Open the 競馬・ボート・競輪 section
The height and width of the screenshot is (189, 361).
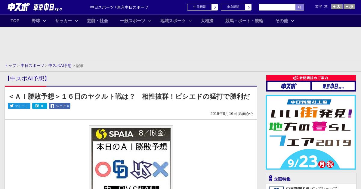click(244, 21)
